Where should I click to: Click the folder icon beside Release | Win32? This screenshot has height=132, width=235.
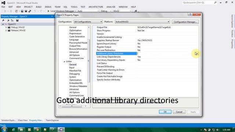tap(9, 30)
